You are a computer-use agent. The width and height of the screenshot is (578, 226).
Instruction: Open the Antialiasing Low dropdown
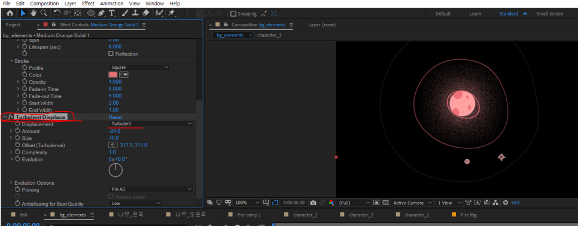click(135, 203)
